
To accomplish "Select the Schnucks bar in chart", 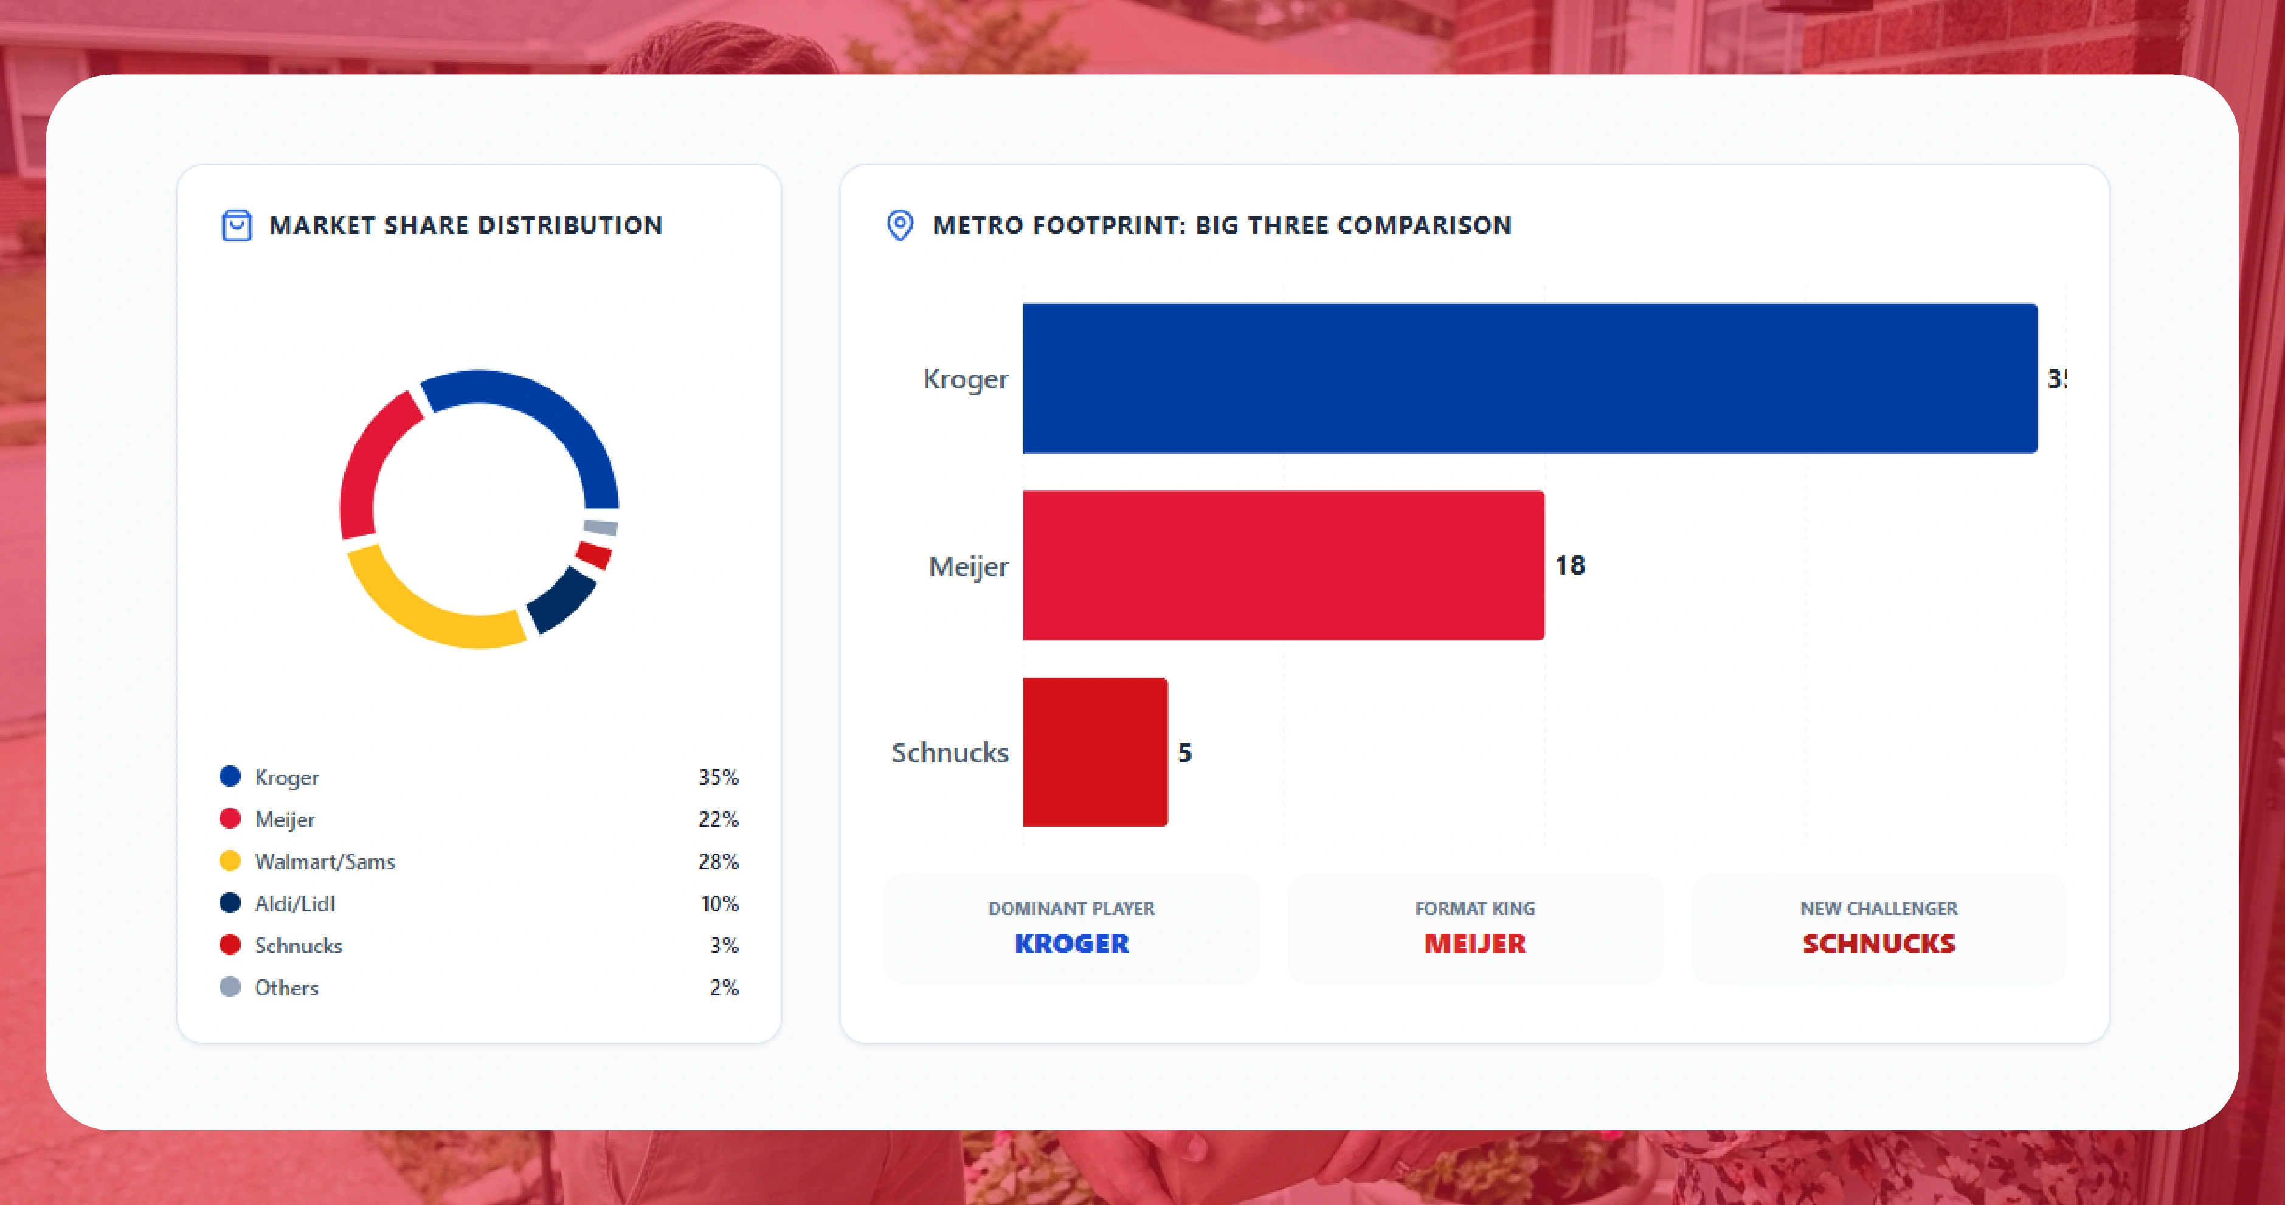I will coord(1094,752).
